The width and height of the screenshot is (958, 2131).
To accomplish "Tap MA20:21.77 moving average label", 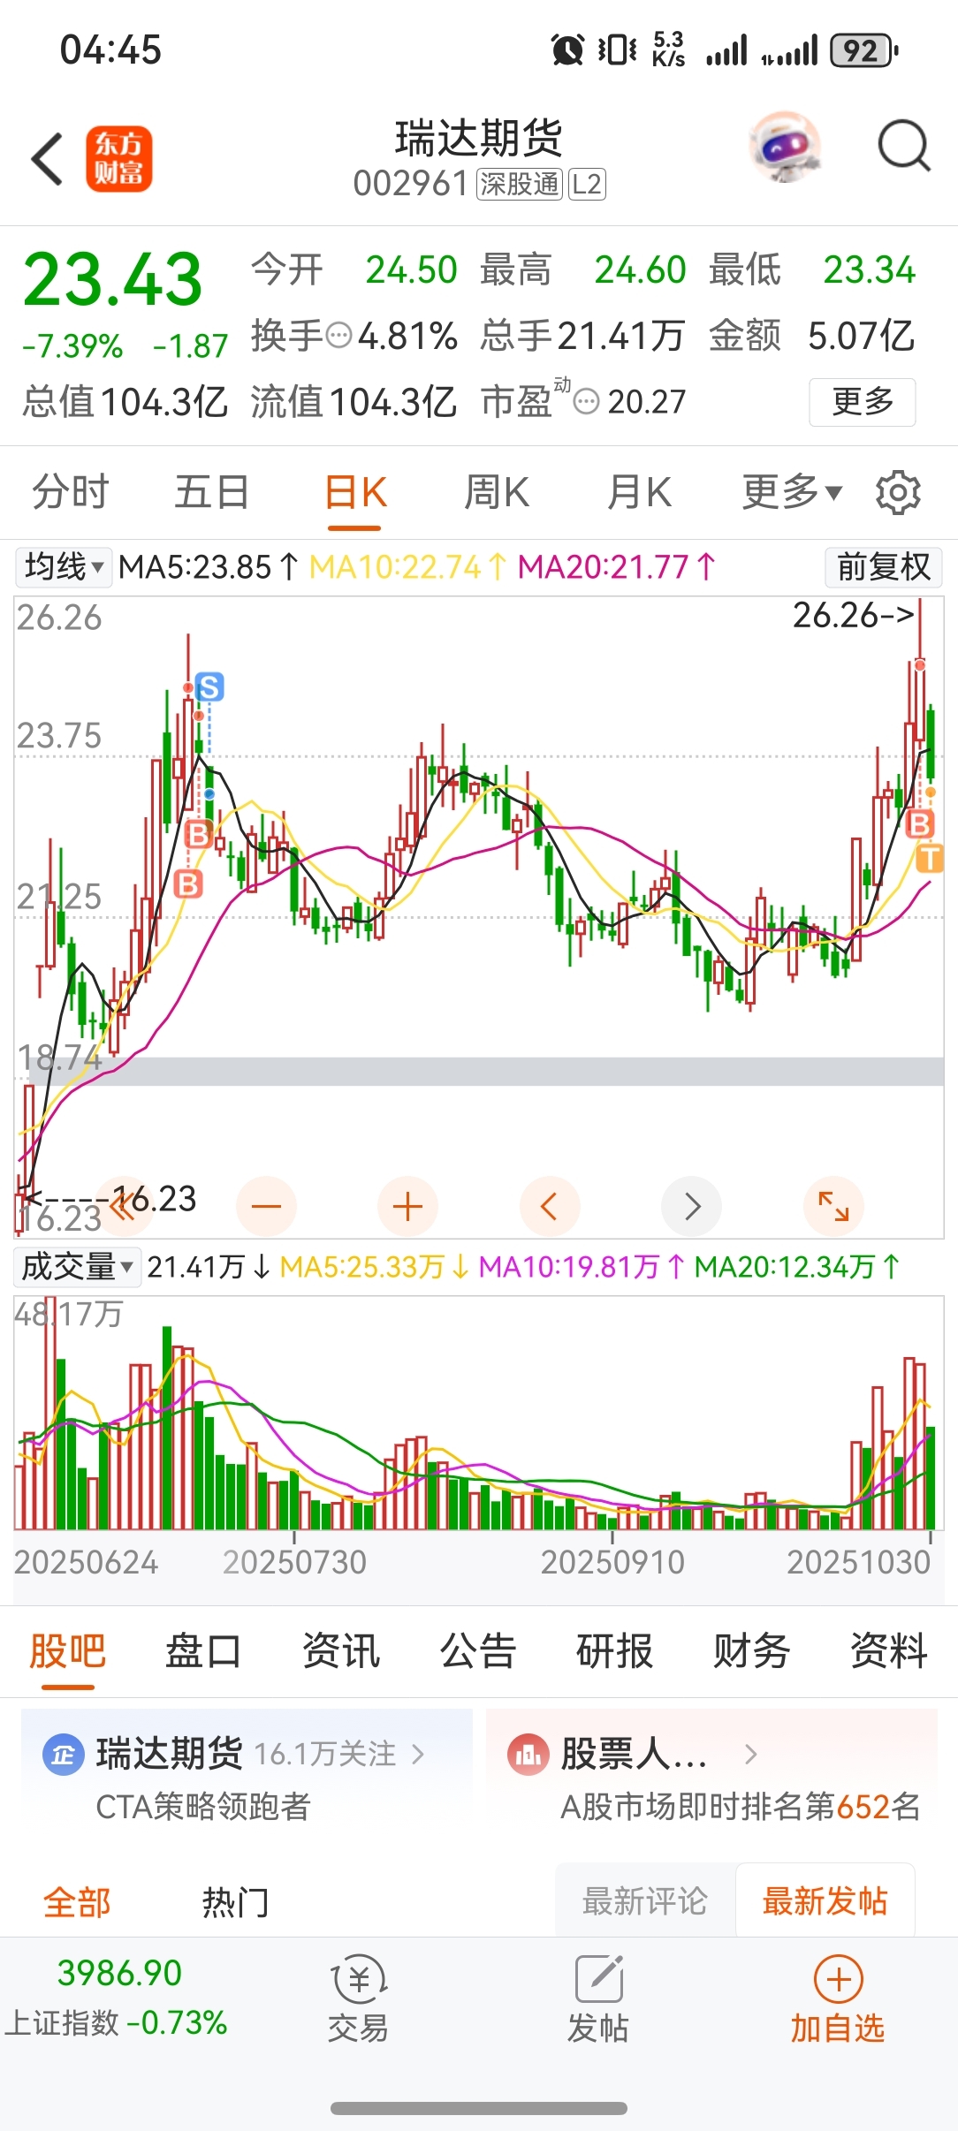I will pos(617,566).
